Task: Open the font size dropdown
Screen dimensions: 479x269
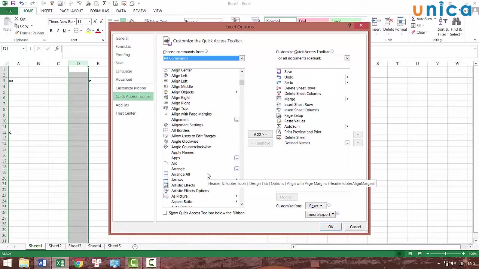Action: 89,22
